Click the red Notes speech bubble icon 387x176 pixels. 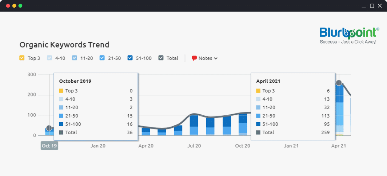click(194, 58)
